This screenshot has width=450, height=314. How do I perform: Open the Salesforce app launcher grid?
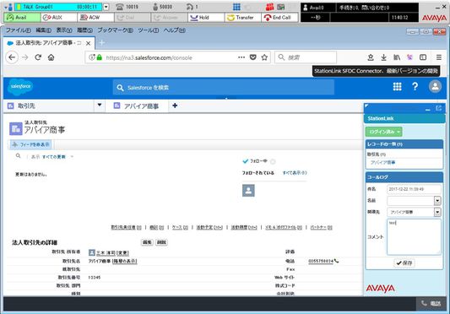coord(397,86)
